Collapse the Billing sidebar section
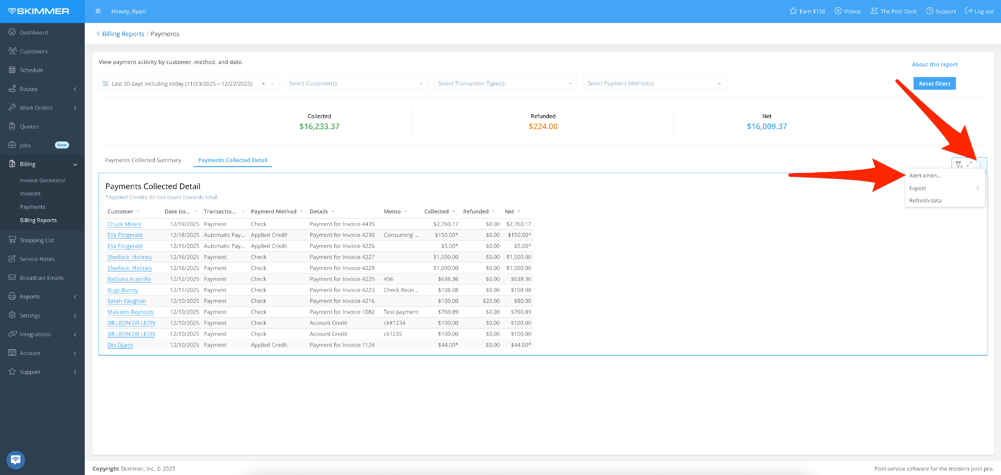This screenshot has width=1001, height=475. point(75,164)
